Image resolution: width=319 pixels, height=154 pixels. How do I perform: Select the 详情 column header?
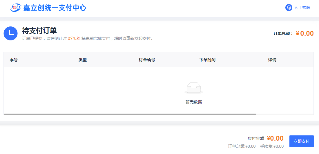click(x=272, y=60)
